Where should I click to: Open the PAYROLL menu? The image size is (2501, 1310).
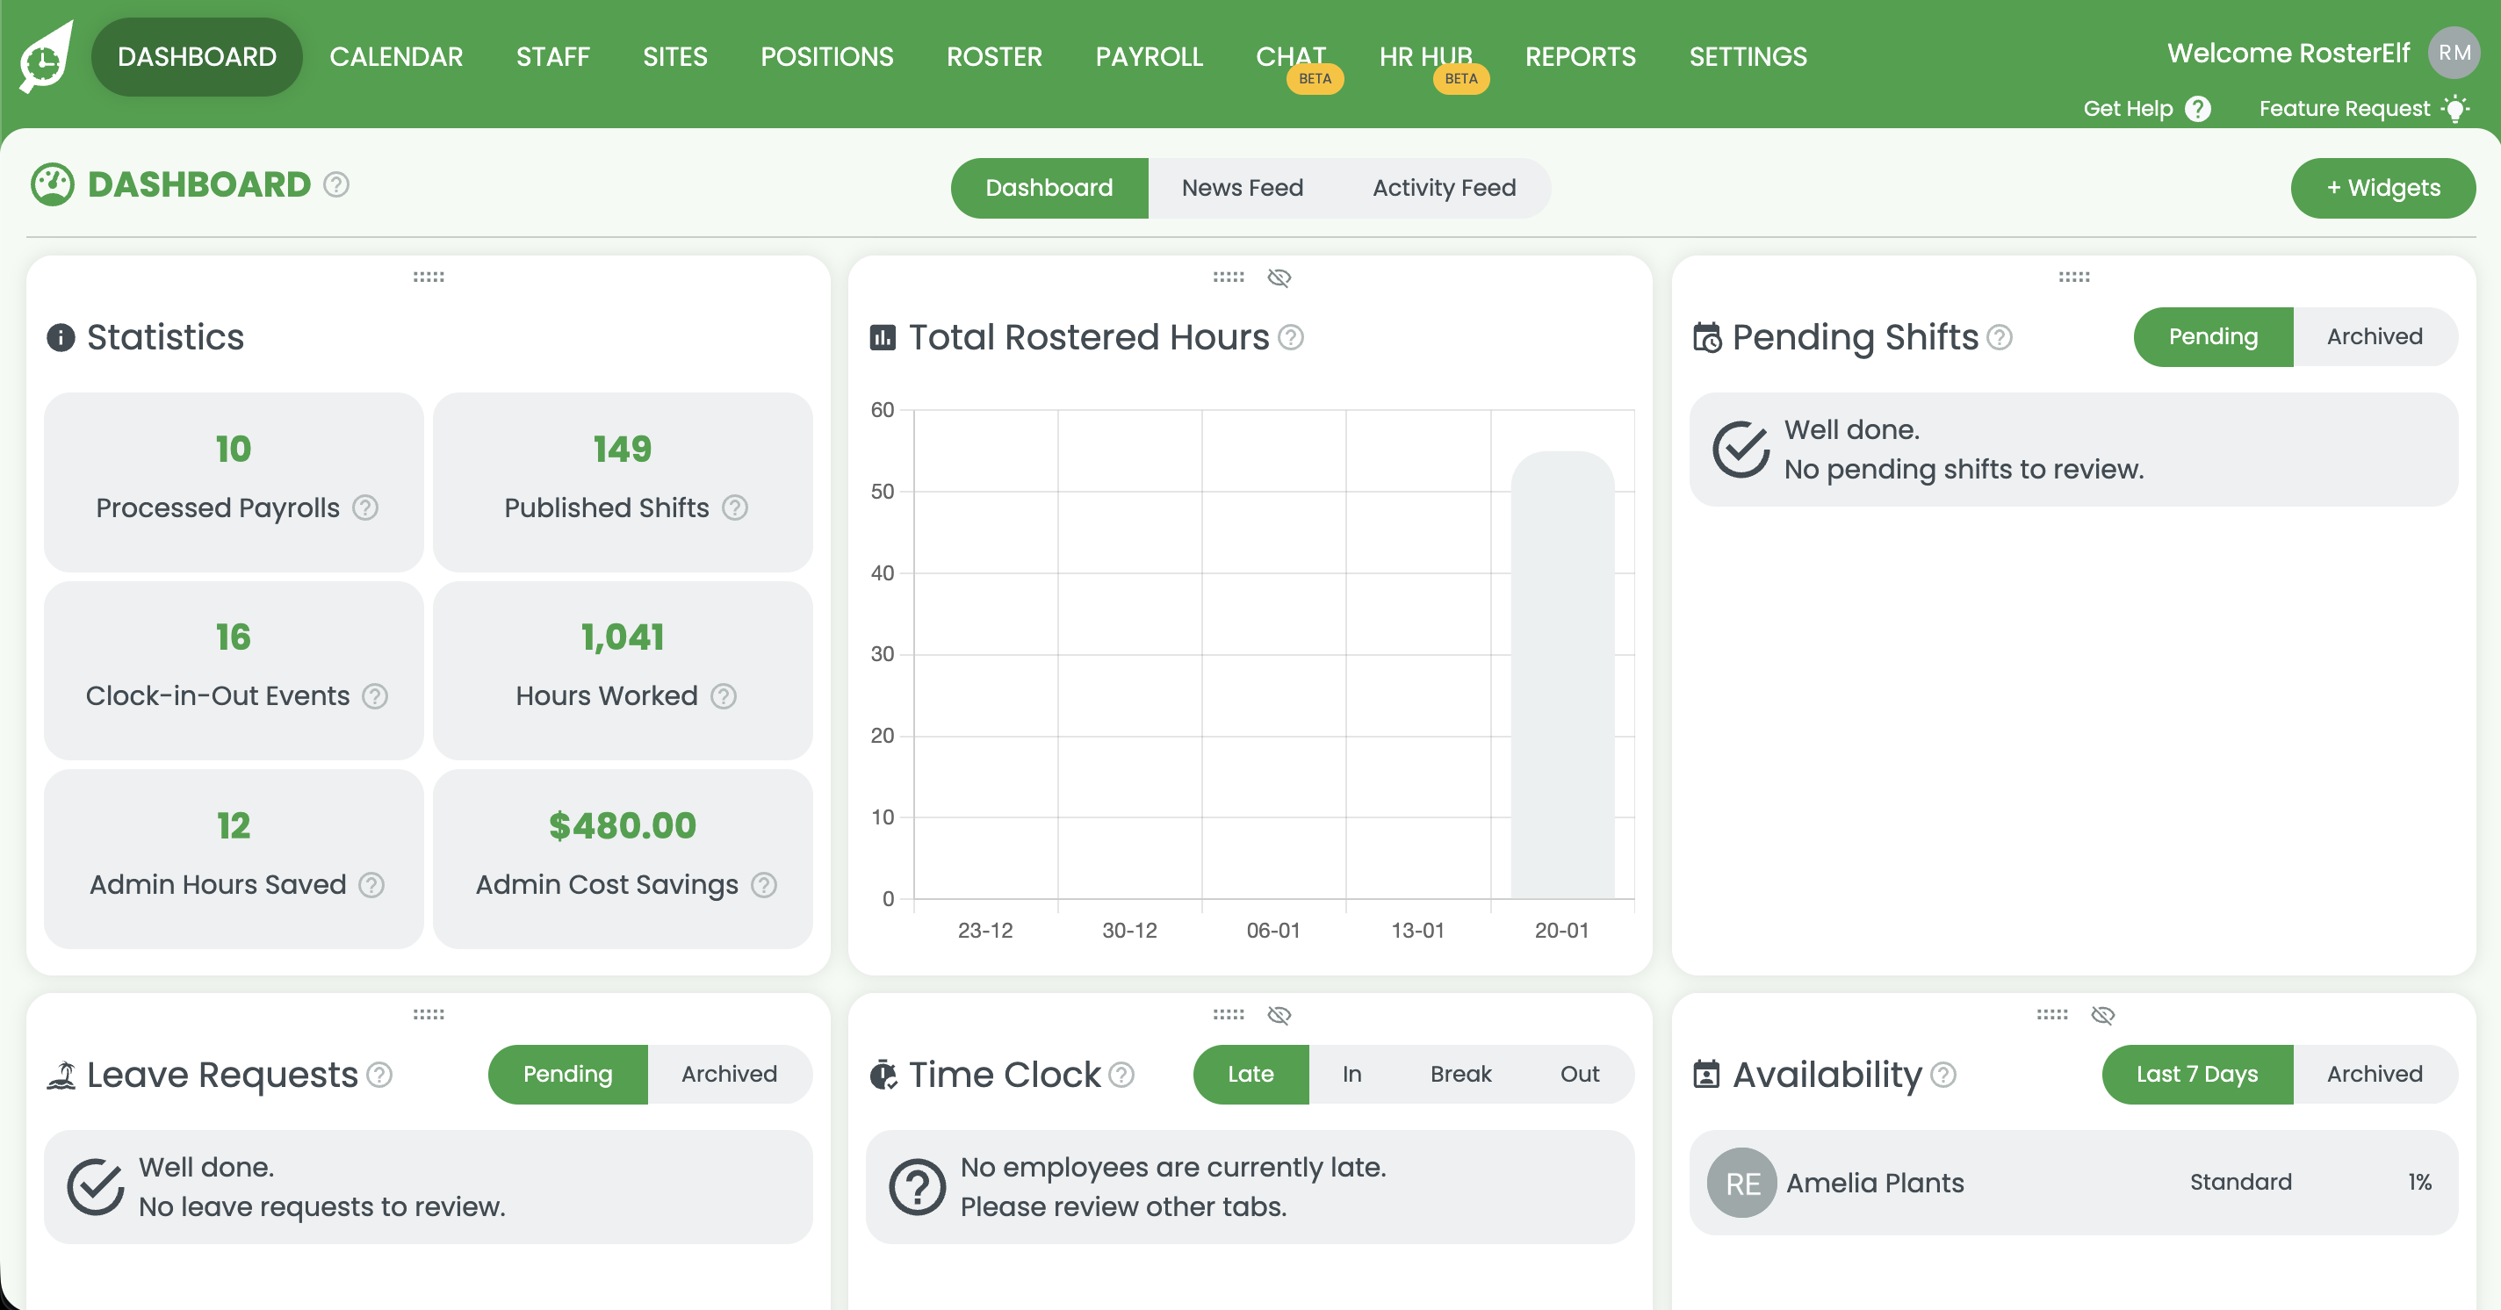coord(1149,57)
